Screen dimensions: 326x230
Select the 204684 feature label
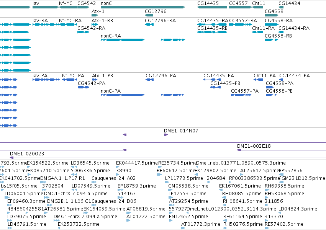click(216, 178)
